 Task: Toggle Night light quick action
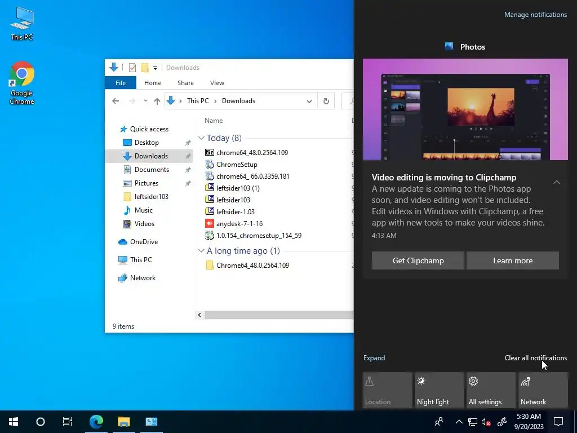point(439,390)
